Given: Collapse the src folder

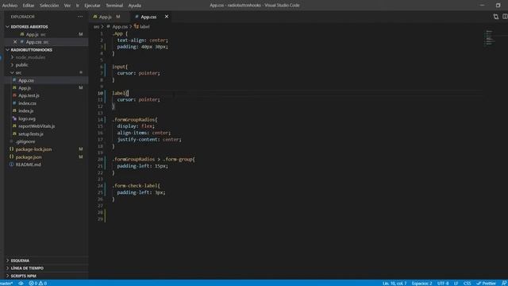Looking at the screenshot, I should point(18,72).
